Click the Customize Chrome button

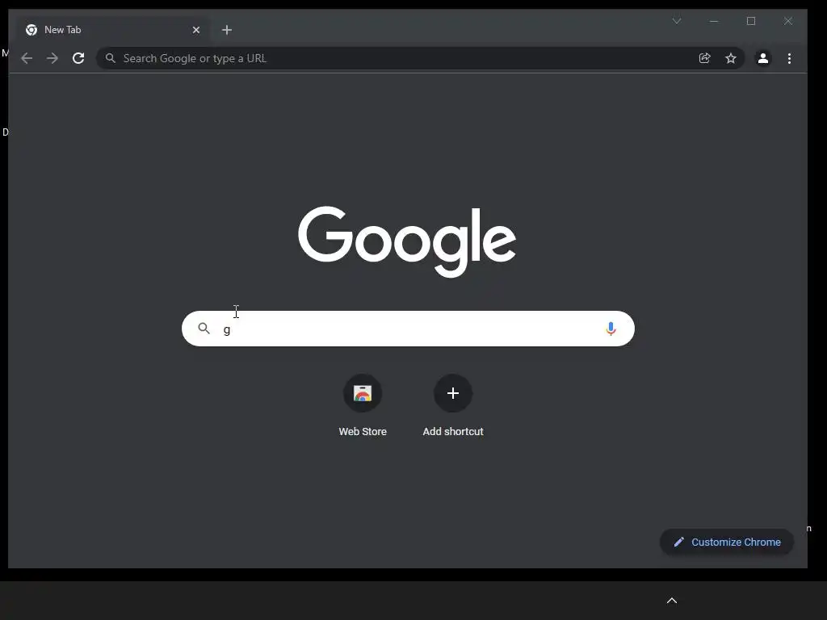(727, 542)
